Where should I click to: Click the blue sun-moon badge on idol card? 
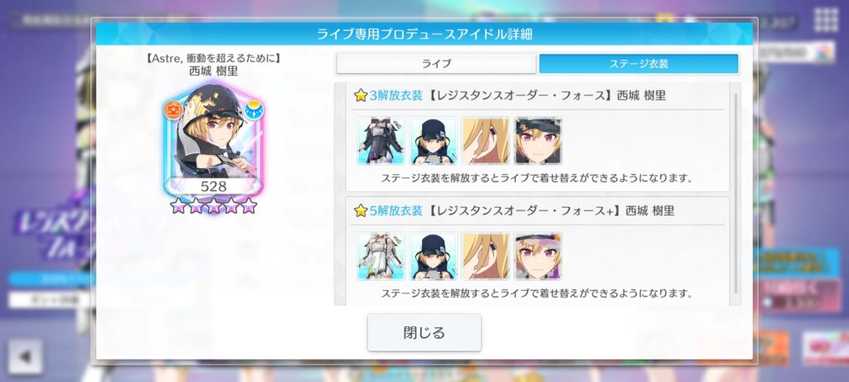(253, 110)
